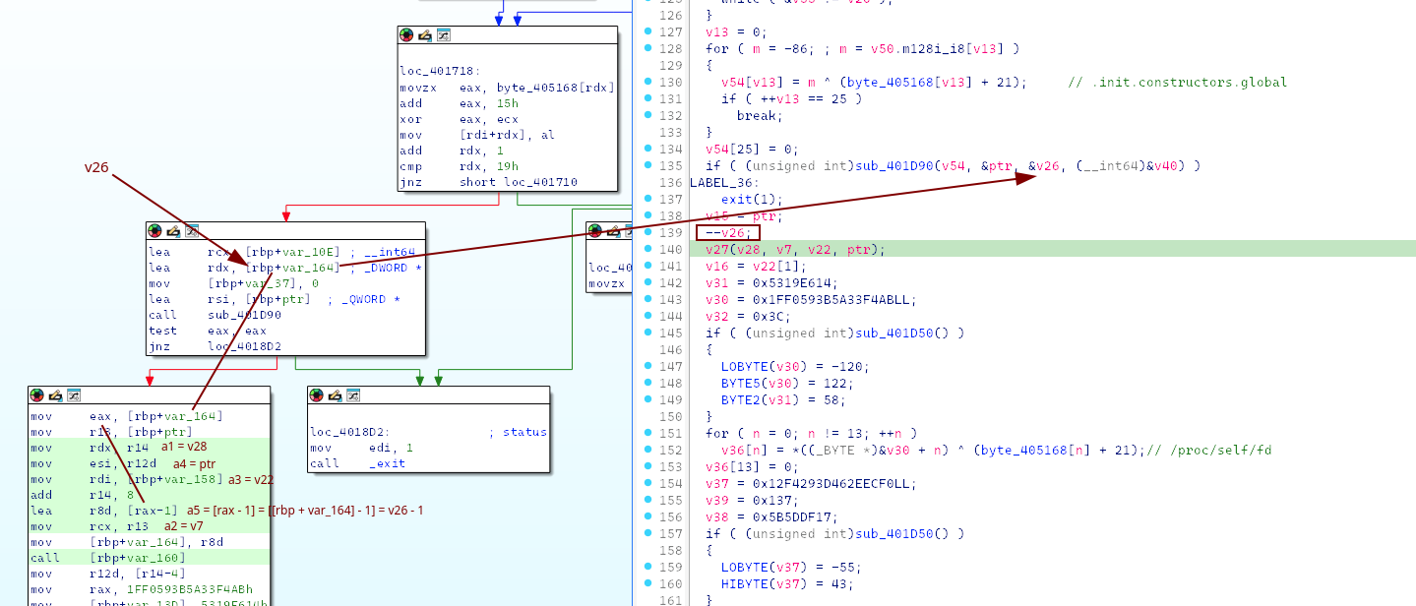Toggle breakpoint dot on pseudocode line 145
Viewport: 1416px width, 606px height.
(x=646, y=333)
